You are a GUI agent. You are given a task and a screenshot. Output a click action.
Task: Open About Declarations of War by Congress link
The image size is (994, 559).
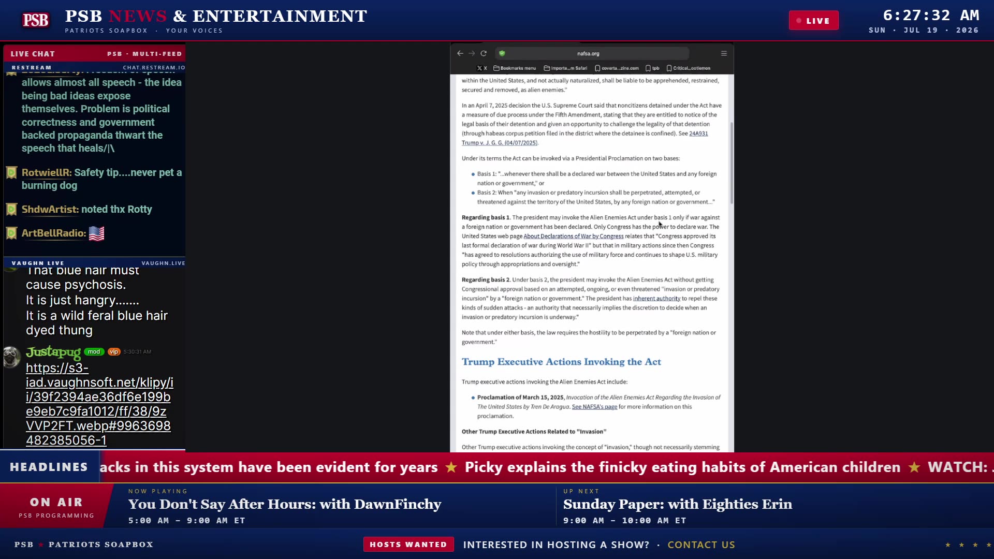[573, 237]
